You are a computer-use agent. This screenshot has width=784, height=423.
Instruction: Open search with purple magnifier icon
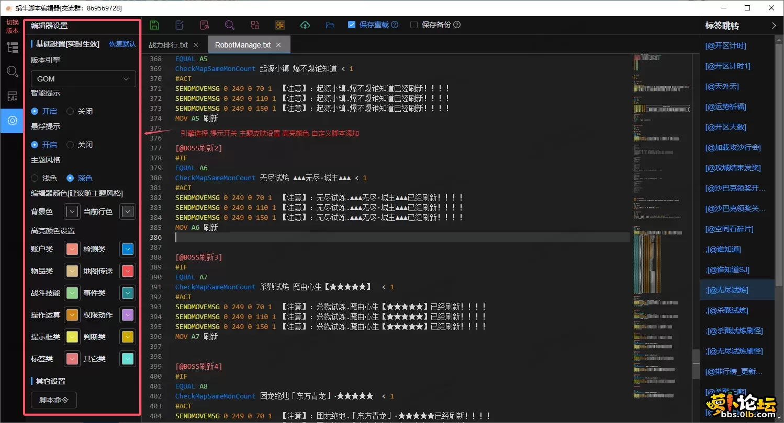click(229, 25)
